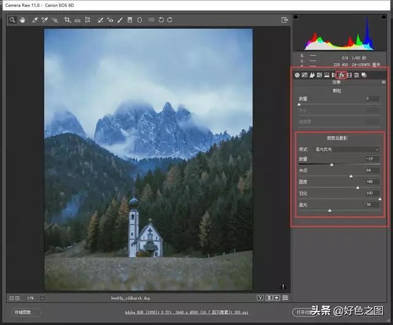Viewport: 393px width, 325px height.
Task: Toggle before/after view Y button
Action: [260, 298]
